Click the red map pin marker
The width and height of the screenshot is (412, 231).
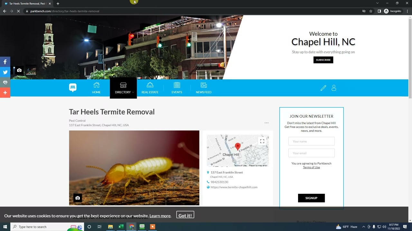pyautogui.click(x=238, y=147)
